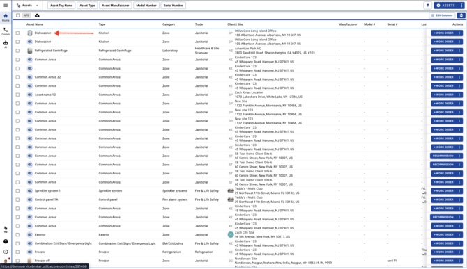Expand the Assets module dropdown
467x269 pixels.
pyautogui.click(x=28, y=6)
